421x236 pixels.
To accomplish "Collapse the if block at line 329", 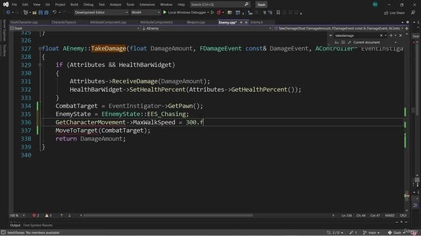I will coord(39,65).
